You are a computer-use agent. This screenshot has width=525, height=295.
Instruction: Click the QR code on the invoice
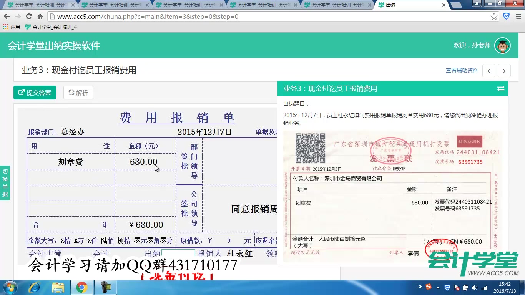click(310, 148)
